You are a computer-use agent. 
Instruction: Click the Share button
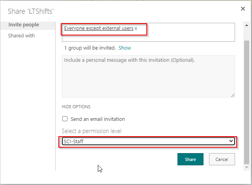pyautogui.click(x=190, y=159)
